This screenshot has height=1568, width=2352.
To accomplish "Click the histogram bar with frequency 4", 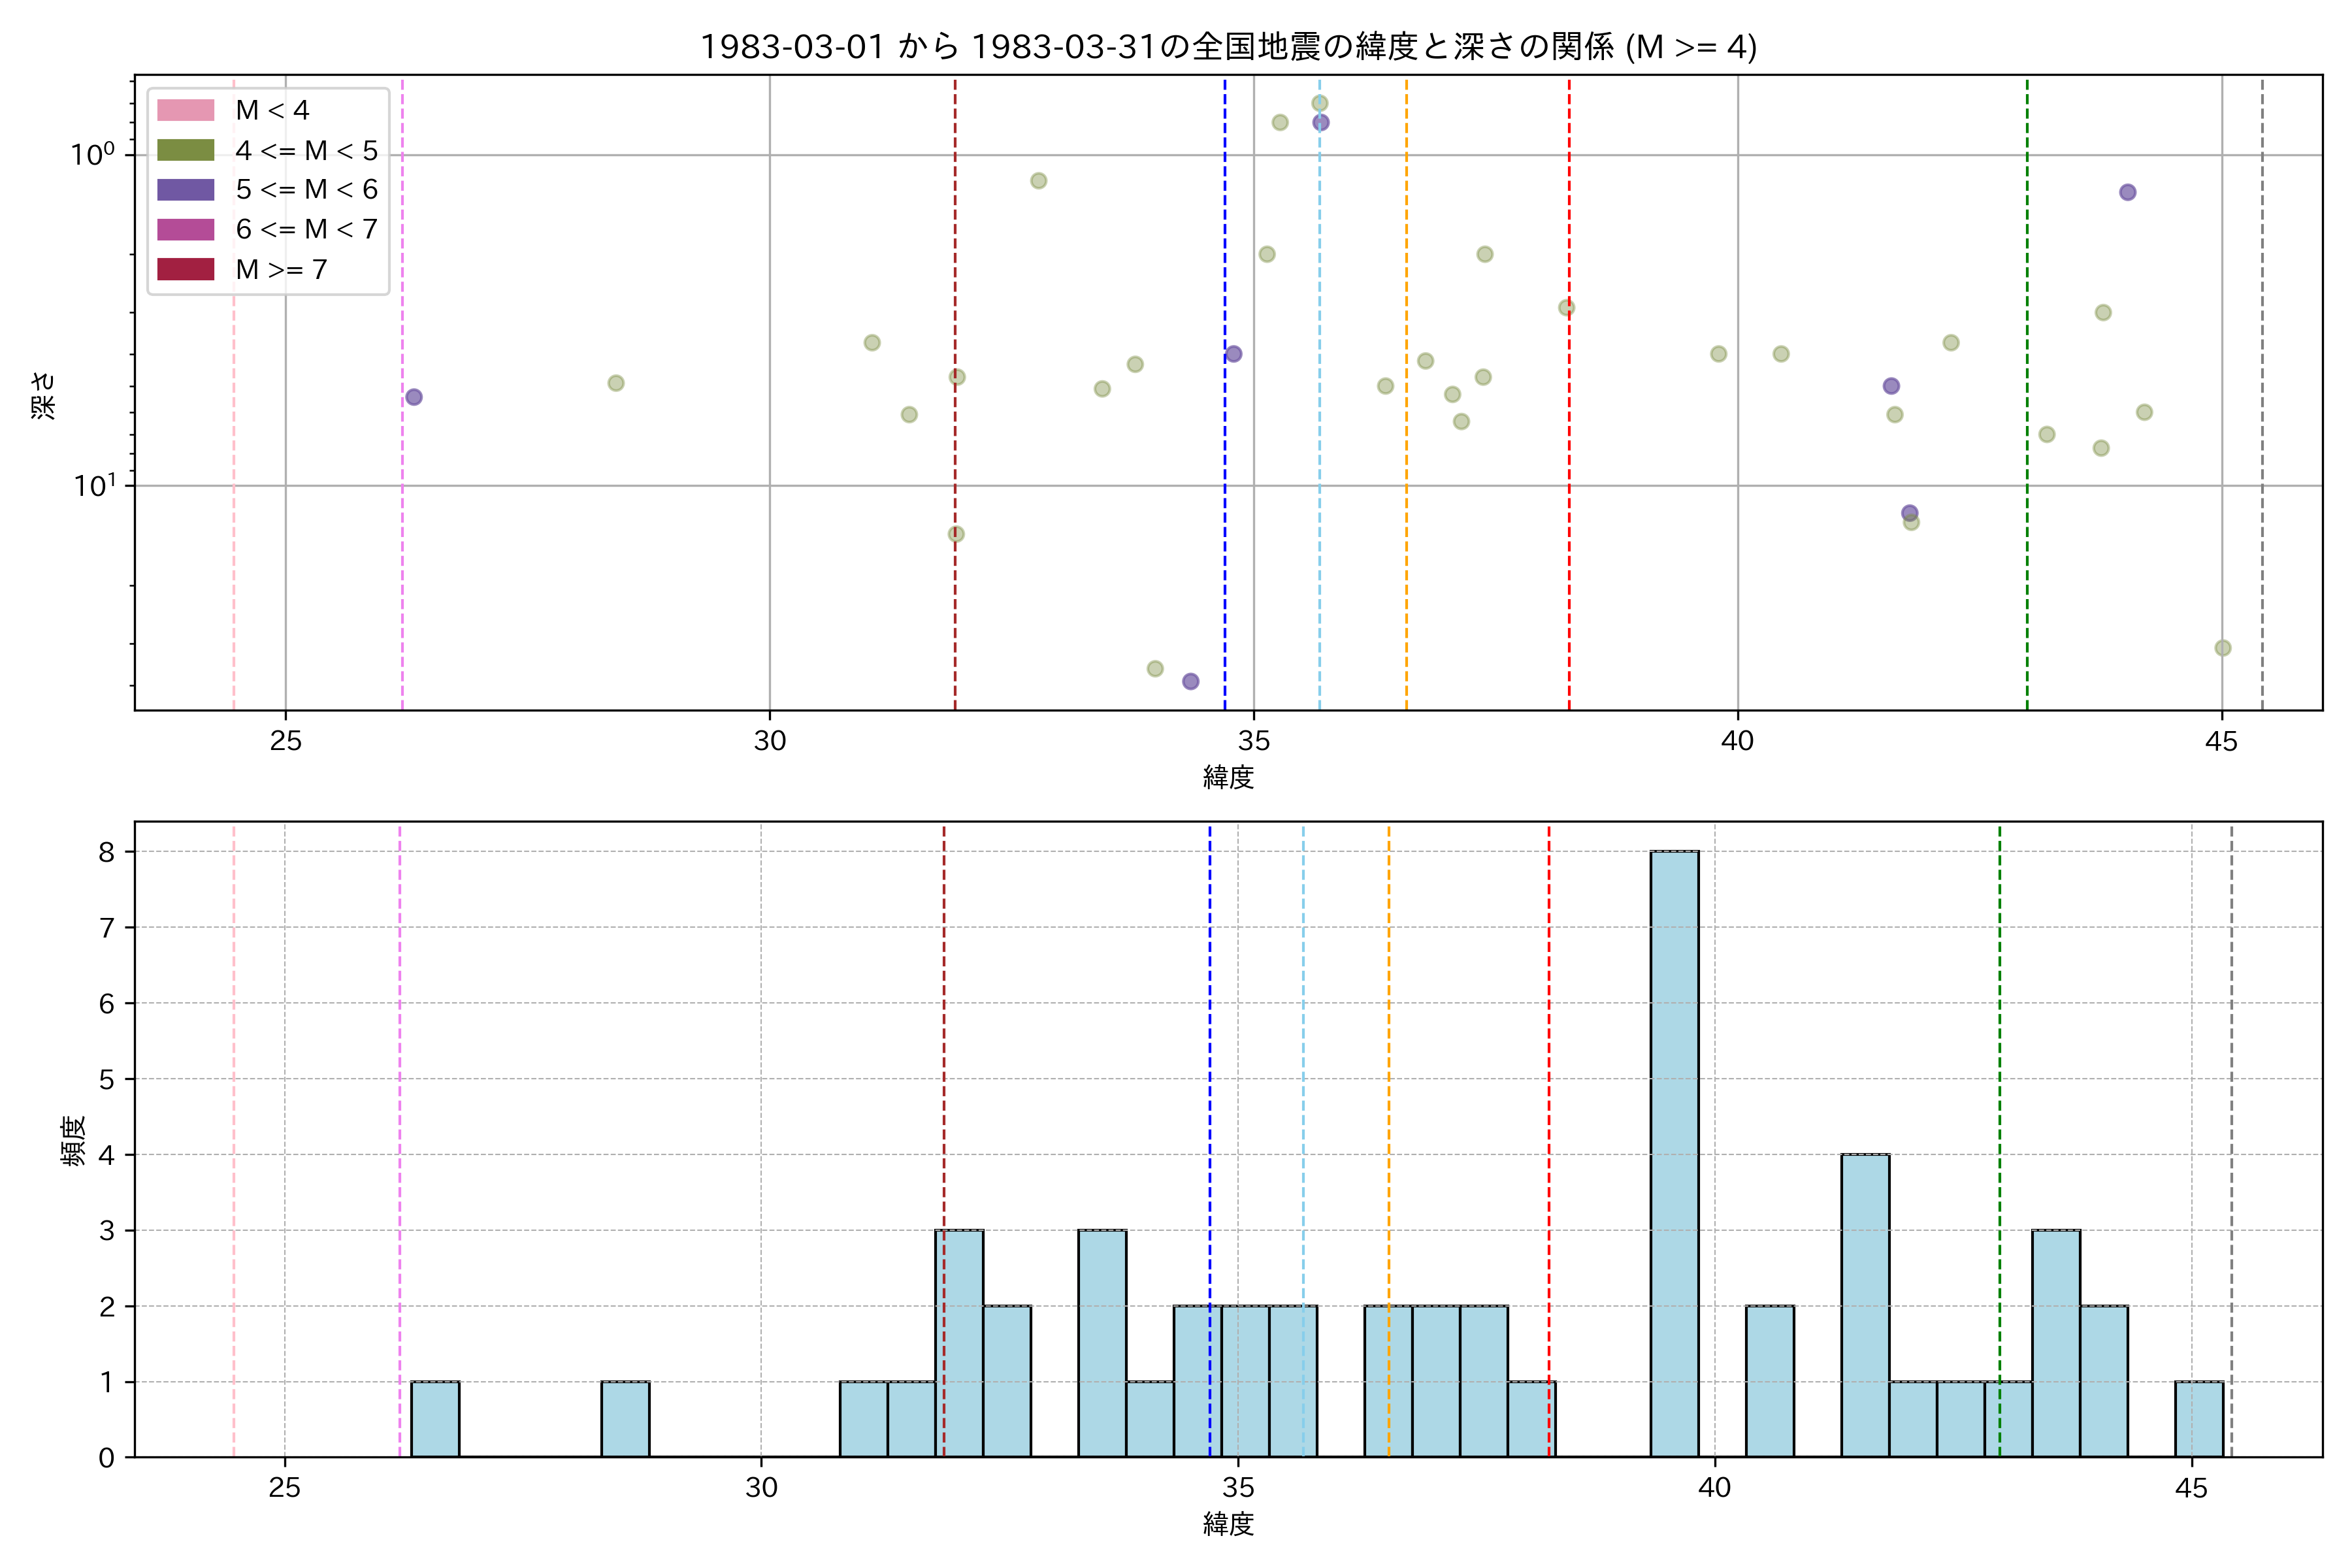I will (1865, 1305).
